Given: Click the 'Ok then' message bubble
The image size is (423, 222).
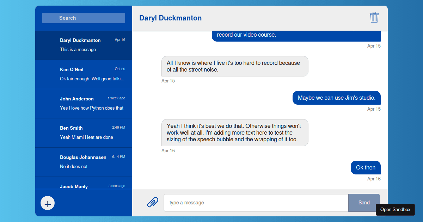Looking at the screenshot, I should pyautogui.click(x=366, y=167).
